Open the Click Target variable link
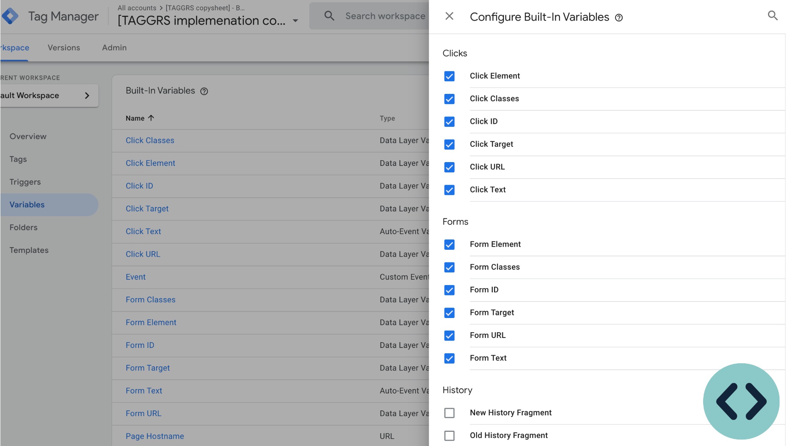Screen dimensions: 786x446 pos(147,208)
